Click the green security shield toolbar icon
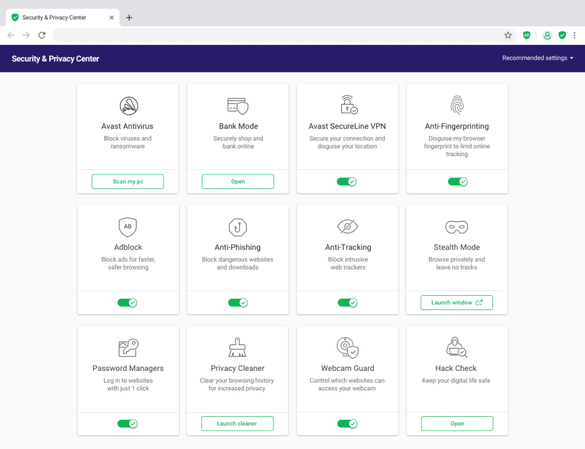Screen dimensions: 585x449 coord(562,35)
